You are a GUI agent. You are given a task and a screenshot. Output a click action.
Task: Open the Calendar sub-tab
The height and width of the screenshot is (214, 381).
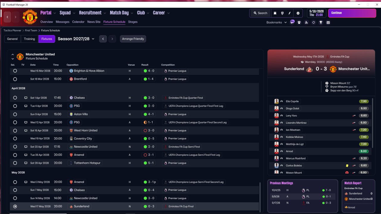click(x=78, y=22)
